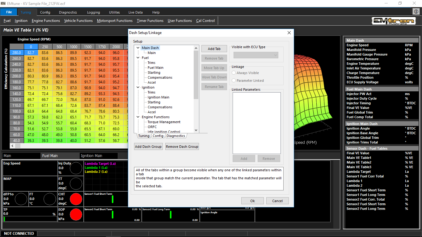Switch to the Config top menu tab
The height and width of the screenshot is (237, 422).
point(45,12)
